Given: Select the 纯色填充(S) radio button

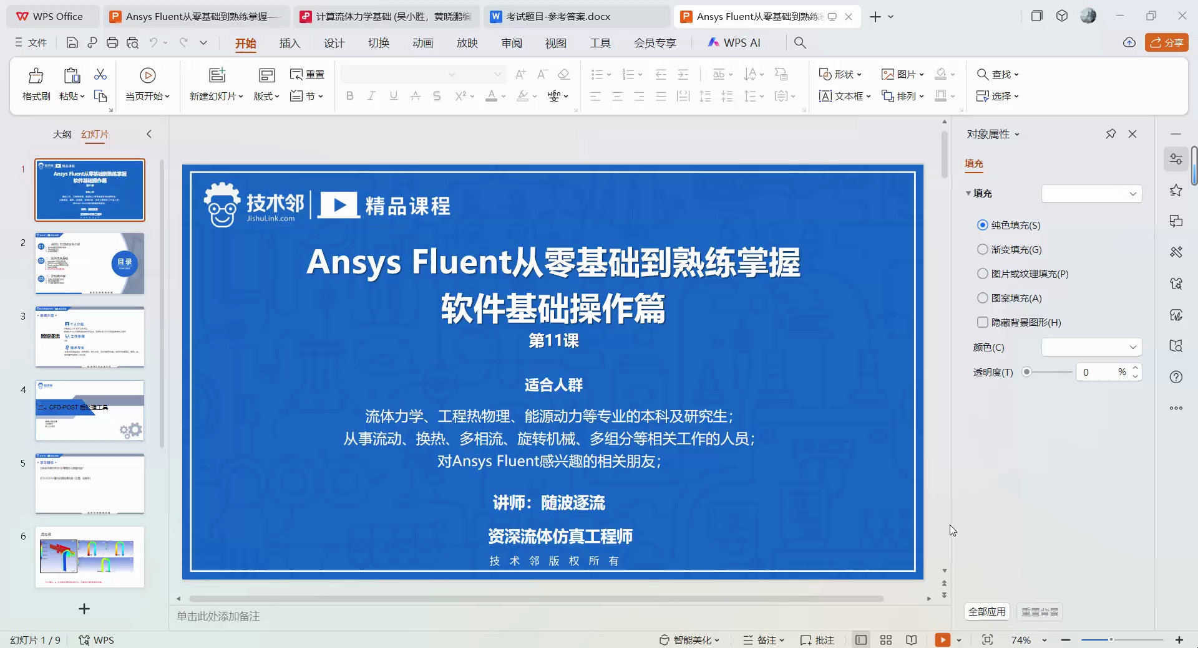Looking at the screenshot, I should tap(981, 225).
